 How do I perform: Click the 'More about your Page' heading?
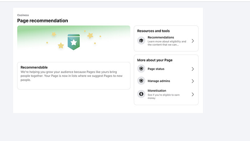155,60
